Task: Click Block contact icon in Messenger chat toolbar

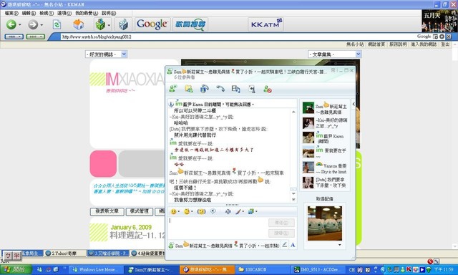Action: (x=268, y=89)
